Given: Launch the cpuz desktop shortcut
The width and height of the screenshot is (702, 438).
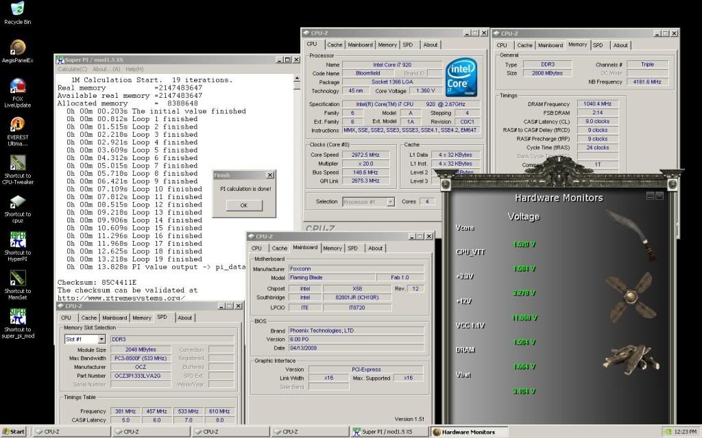Looking at the screenshot, I should pyautogui.click(x=17, y=202).
